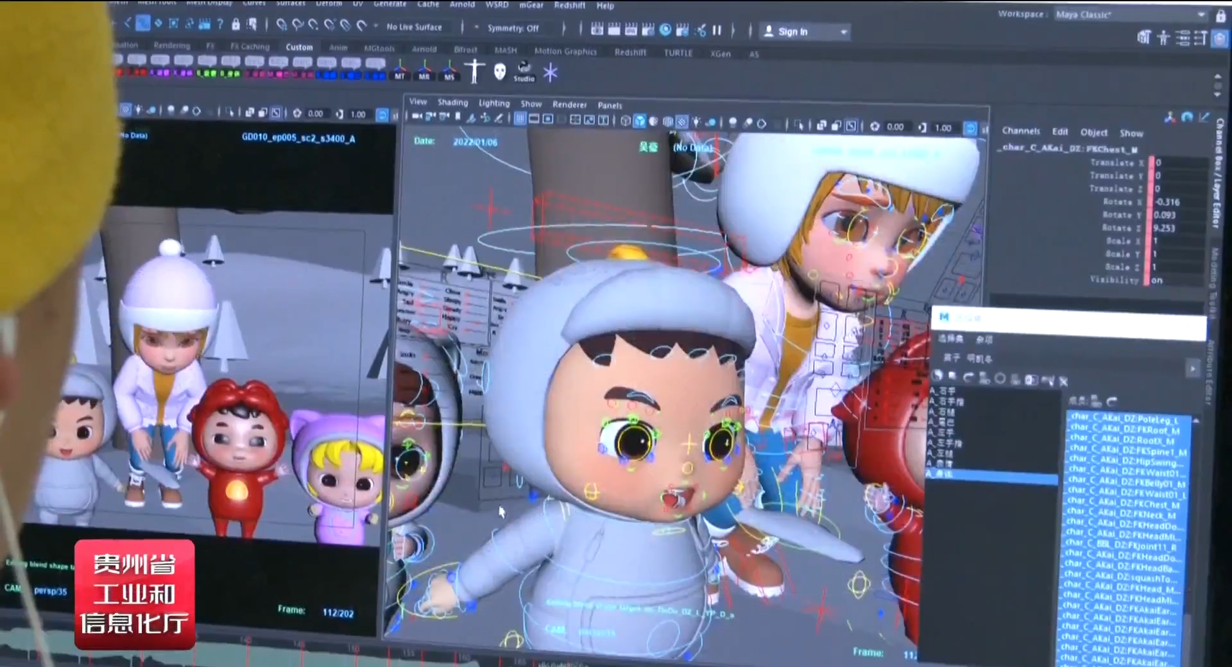Click the question mark icon in status line
Screen dimensions: 1232x667
point(220,24)
